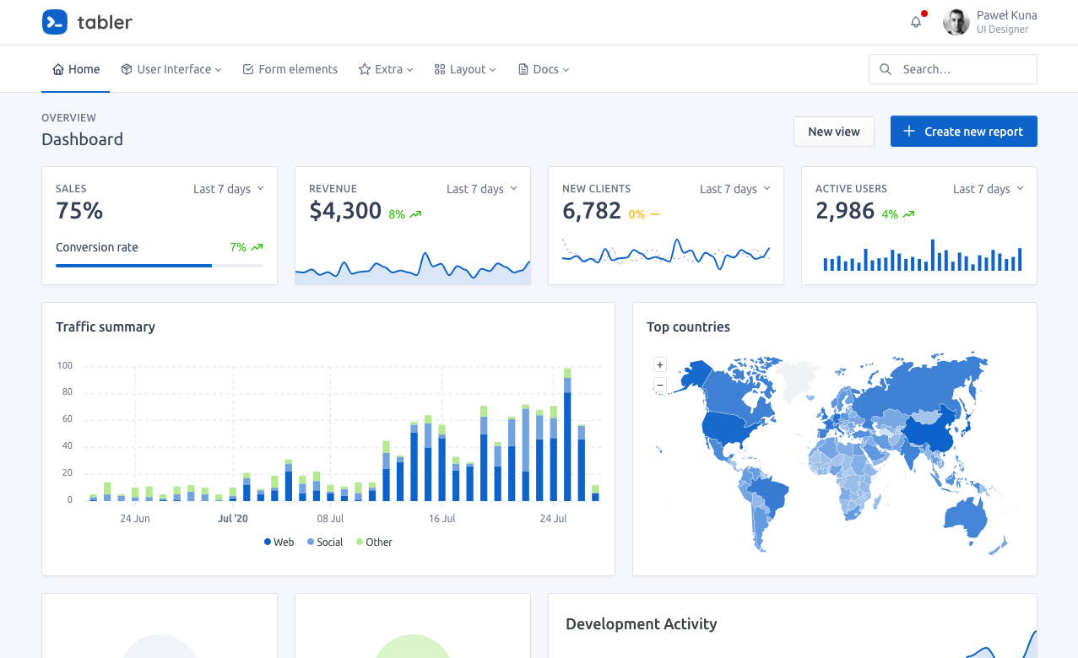Click the New view button
Viewport: 1078px width, 658px height.
click(x=834, y=131)
